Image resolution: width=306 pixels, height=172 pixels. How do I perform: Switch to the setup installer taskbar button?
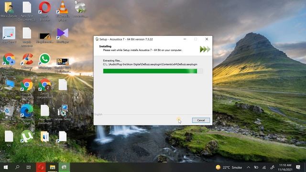pyautogui.click(x=64, y=167)
